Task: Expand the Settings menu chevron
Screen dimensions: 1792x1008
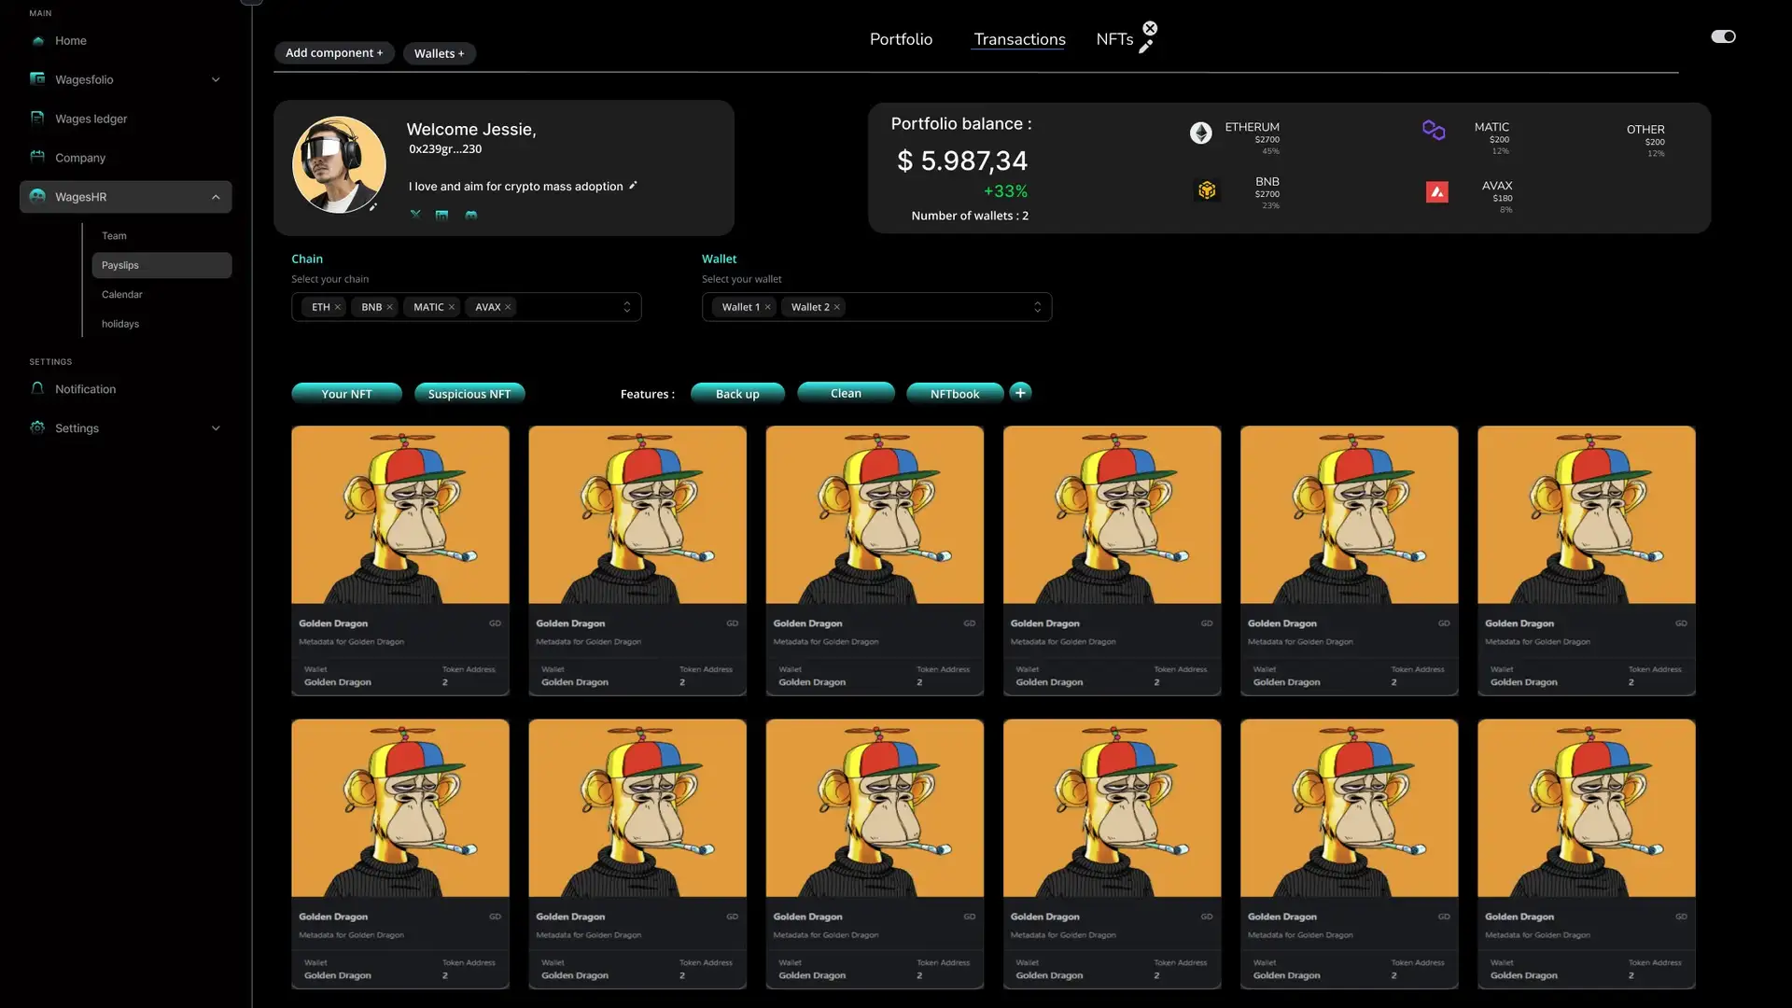Action: [216, 428]
